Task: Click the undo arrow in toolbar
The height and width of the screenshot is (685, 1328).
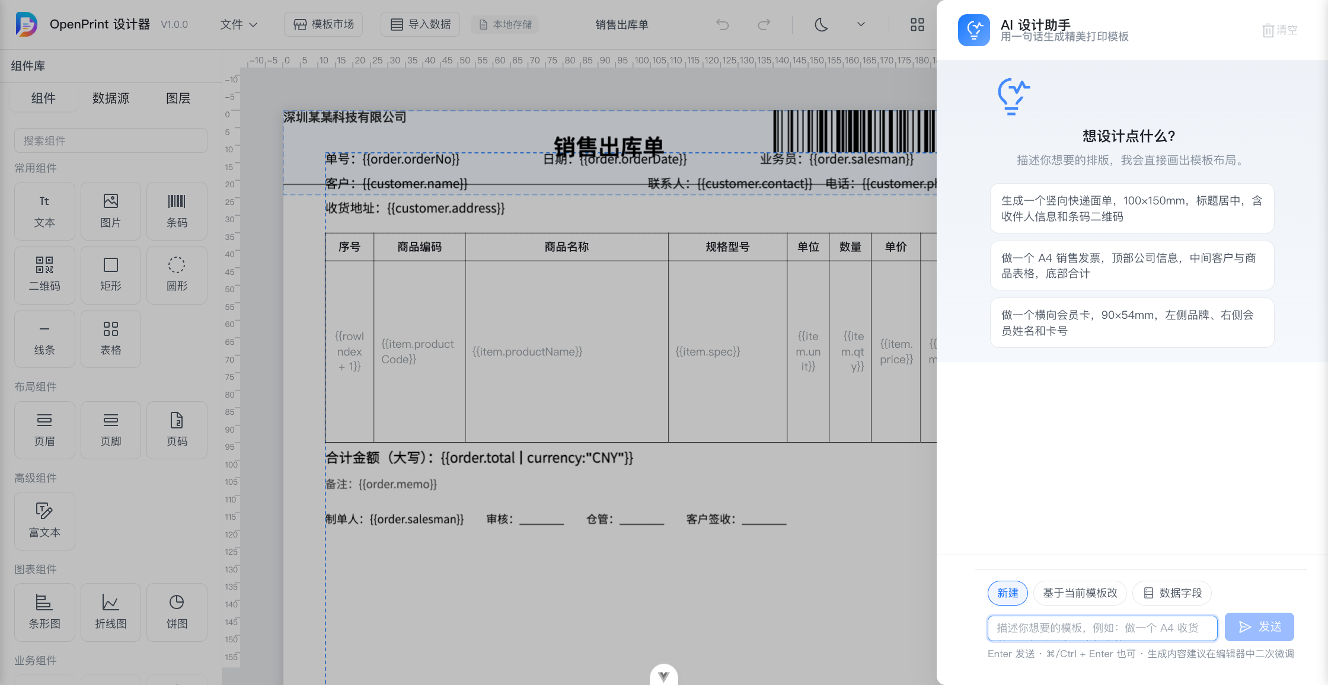Action: pyautogui.click(x=722, y=24)
